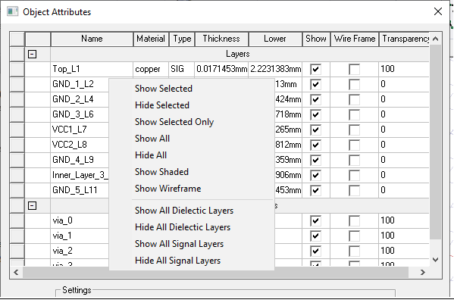The width and height of the screenshot is (454, 303).
Task: Uncheck Show for GND_3_L6
Action: [x=315, y=114]
